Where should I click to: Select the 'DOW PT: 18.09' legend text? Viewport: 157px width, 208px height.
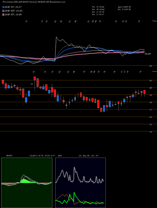click(x=13, y=14)
